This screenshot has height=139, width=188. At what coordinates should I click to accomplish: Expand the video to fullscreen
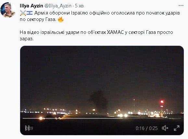(x=177, y=128)
